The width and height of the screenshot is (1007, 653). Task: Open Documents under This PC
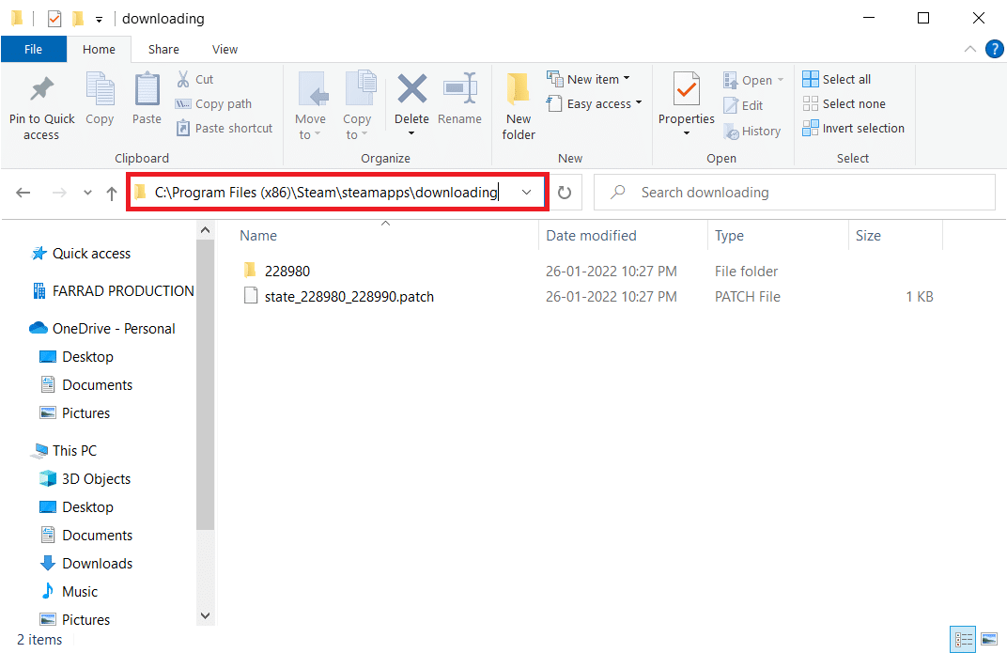pyautogui.click(x=97, y=535)
